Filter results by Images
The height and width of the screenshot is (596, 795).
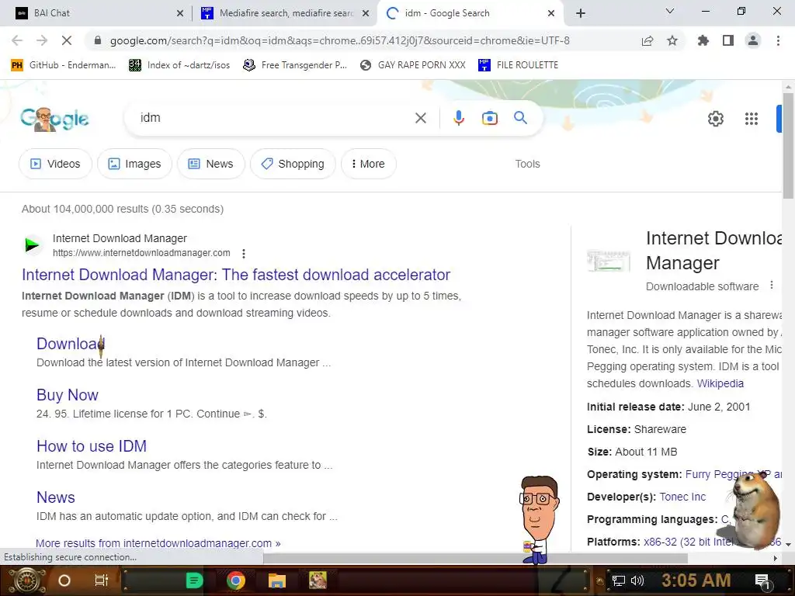point(135,164)
